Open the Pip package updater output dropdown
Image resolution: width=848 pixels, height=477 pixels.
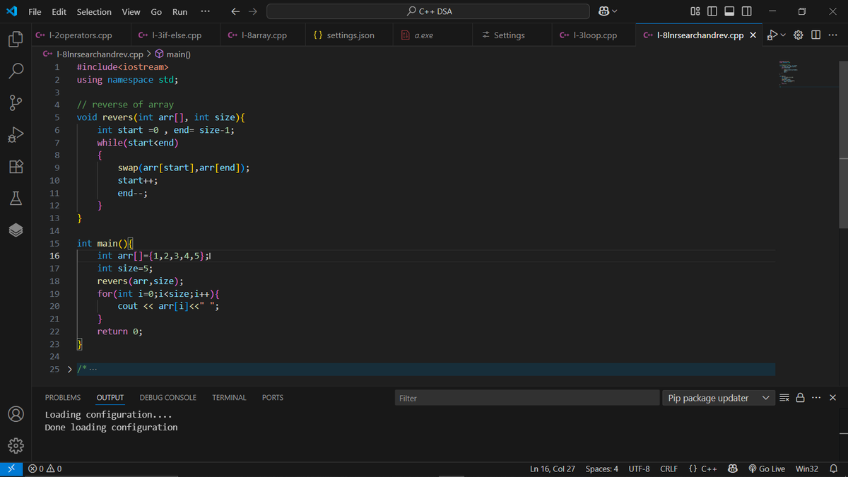718,398
